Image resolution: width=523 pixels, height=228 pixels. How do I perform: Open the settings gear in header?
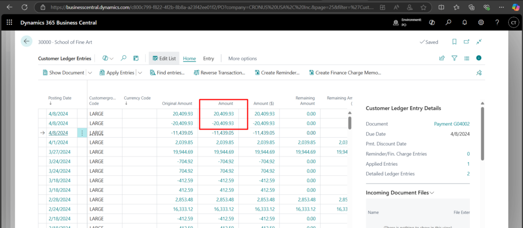pos(481,22)
